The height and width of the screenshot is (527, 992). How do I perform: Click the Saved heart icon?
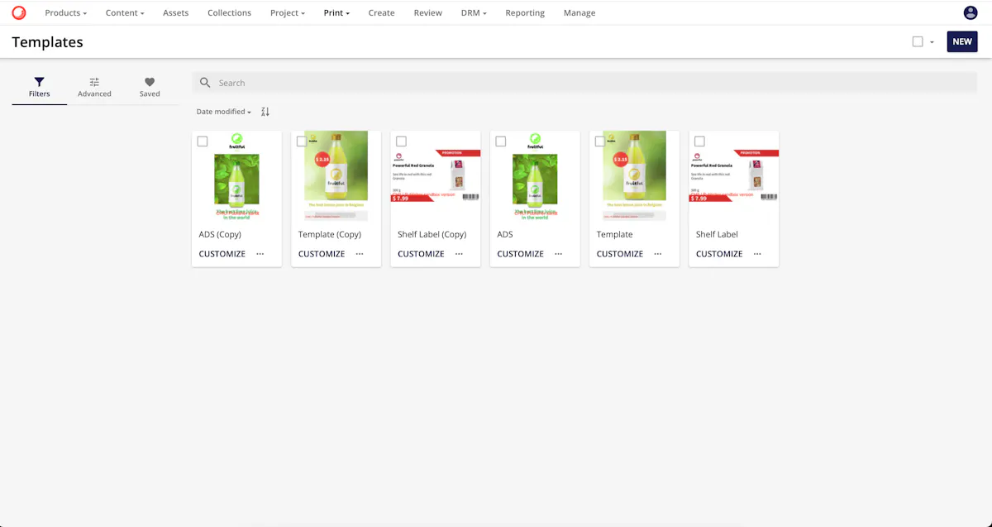[x=150, y=82]
